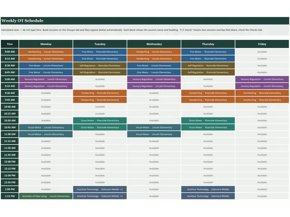Select Wednesday 8:45 AM Fine Motor block
The width and height of the screenshot is (290, 217).
point(154,72)
